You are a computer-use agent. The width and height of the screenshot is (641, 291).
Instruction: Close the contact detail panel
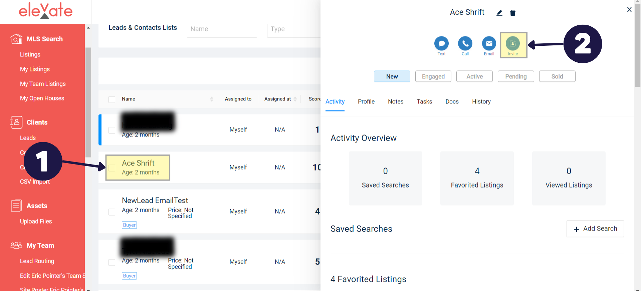(x=629, y=10)
